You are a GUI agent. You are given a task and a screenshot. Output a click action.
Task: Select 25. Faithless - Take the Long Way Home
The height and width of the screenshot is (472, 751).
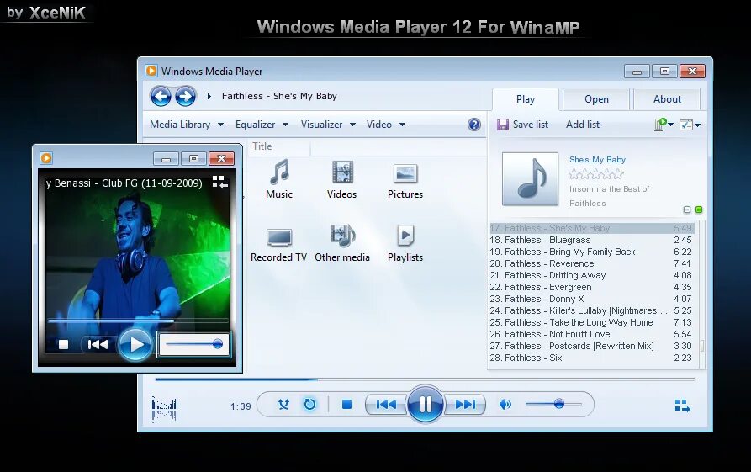coord(590,322)
